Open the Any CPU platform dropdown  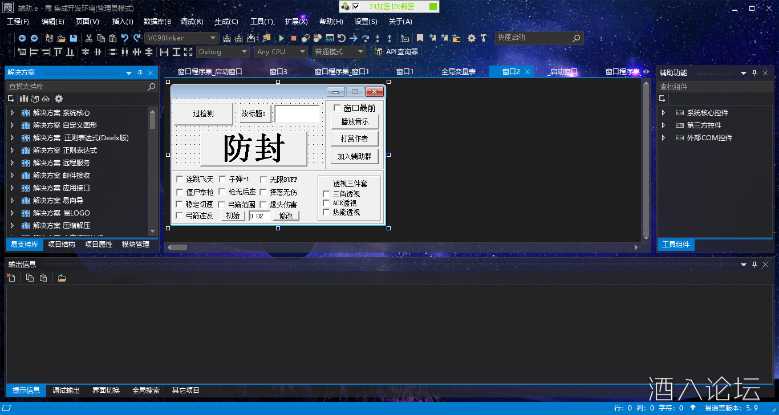click(281, 52)
